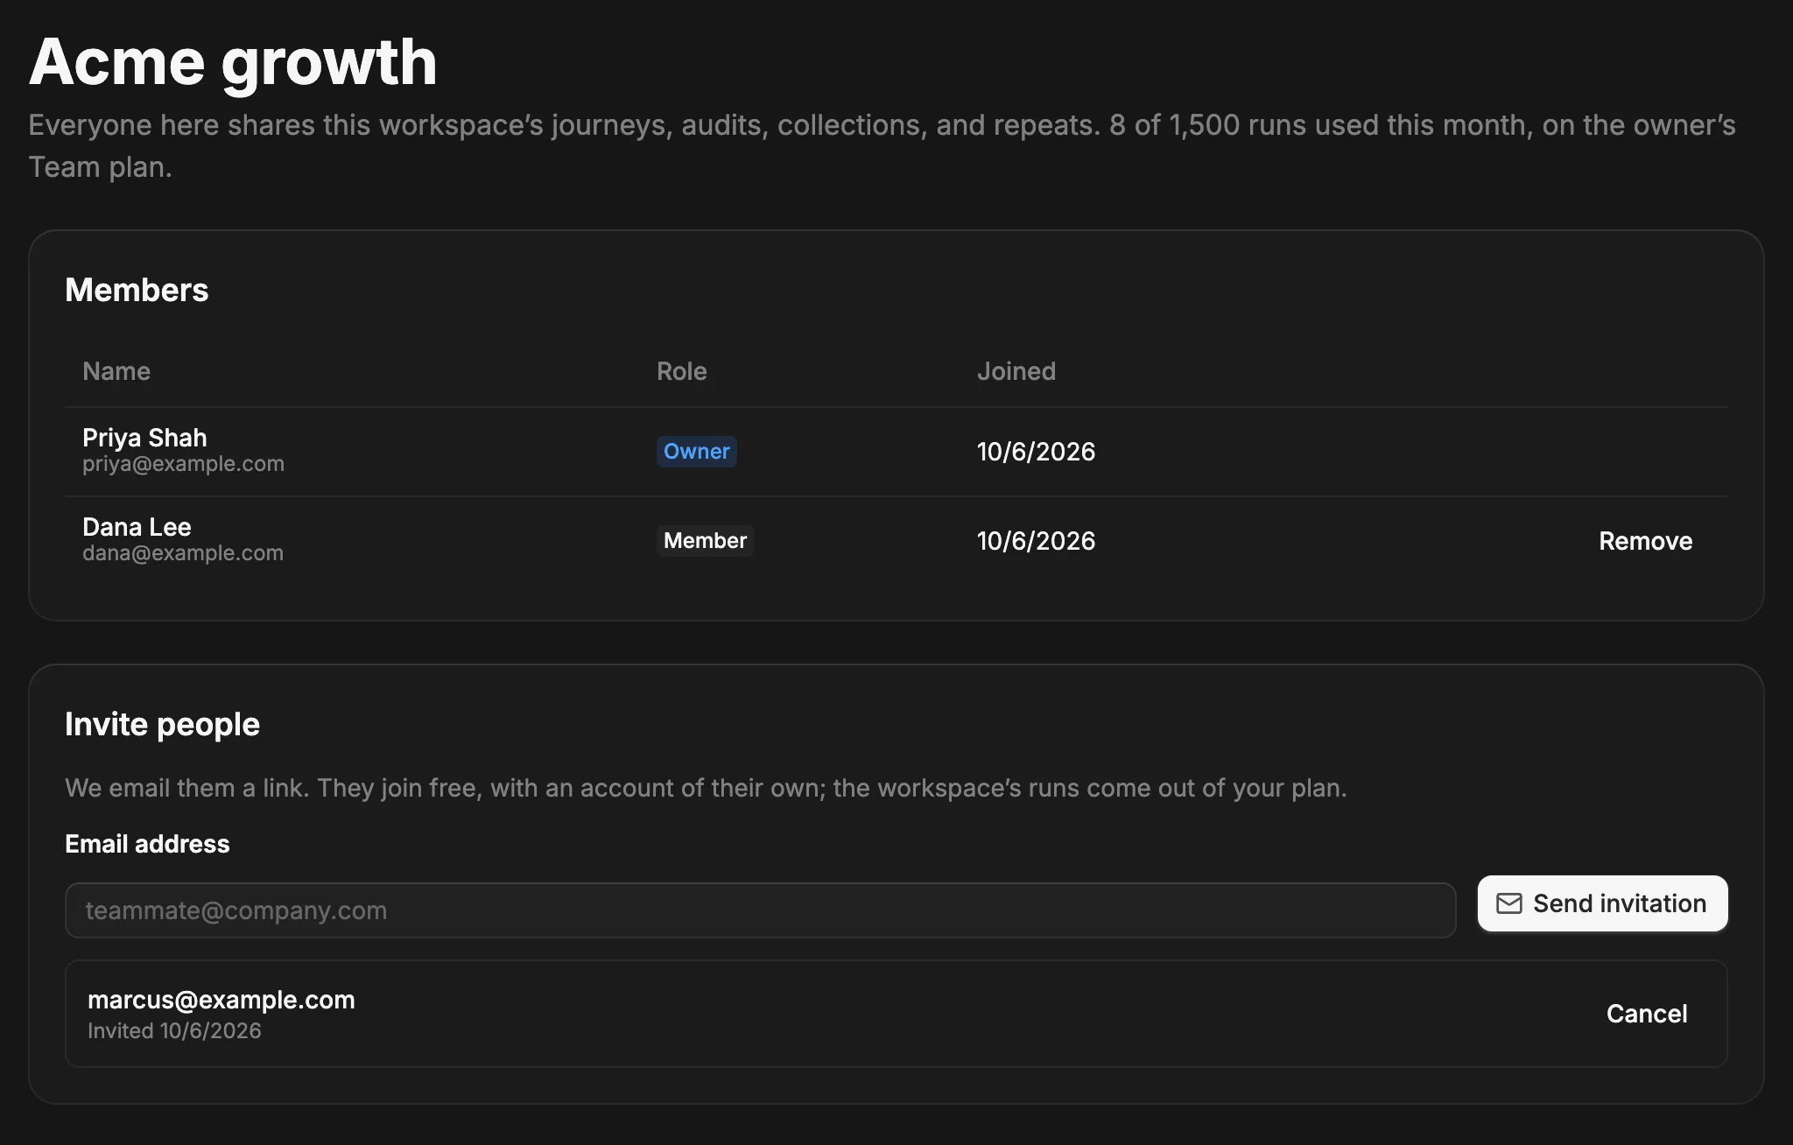Viewport: 1793px width, 1145px height.
Task: Click the Joined column header
Action: [1016, 371]
